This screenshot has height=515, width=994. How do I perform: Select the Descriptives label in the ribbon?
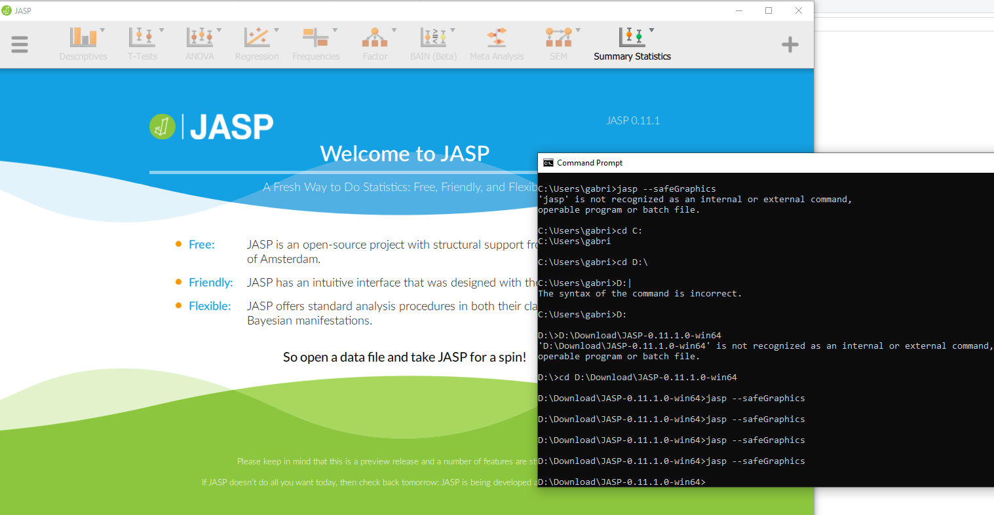83,56
